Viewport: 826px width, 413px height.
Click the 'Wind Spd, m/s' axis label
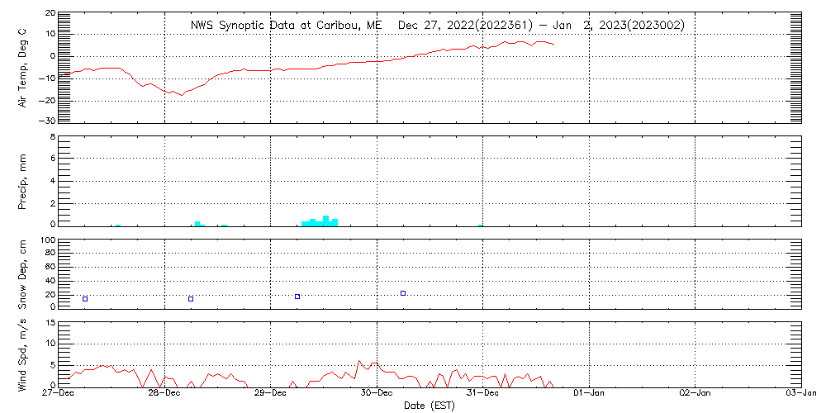pos(22,354)
